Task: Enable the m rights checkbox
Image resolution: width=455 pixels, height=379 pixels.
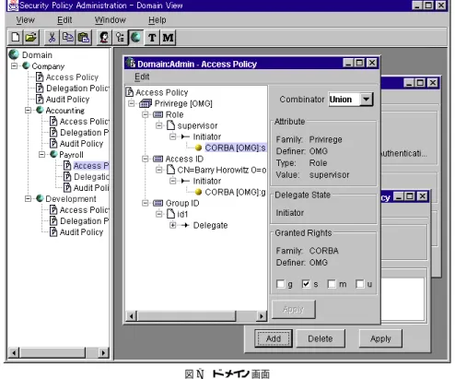Action: tap(332, 284)
